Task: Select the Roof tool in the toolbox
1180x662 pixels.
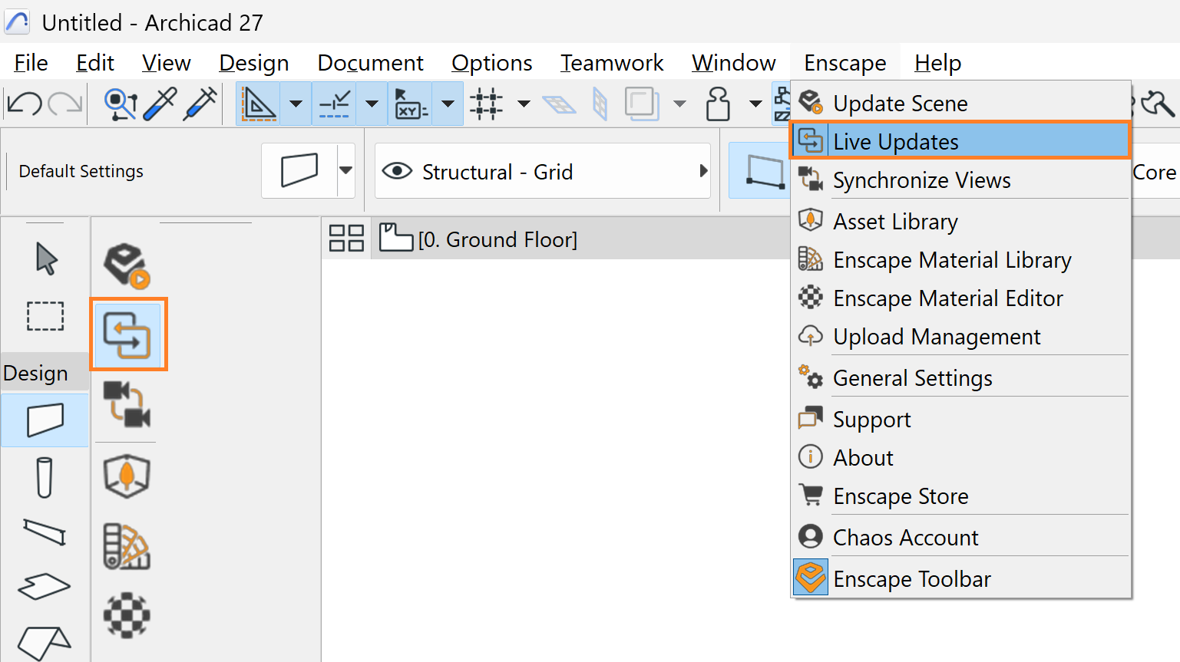Action: point(45,643)
